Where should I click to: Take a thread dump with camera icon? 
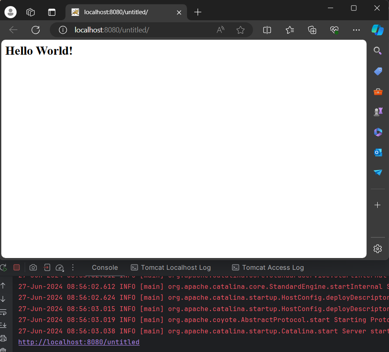[33, 267]
